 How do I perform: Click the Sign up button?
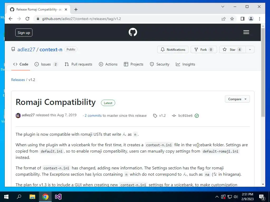coord(24,32)
